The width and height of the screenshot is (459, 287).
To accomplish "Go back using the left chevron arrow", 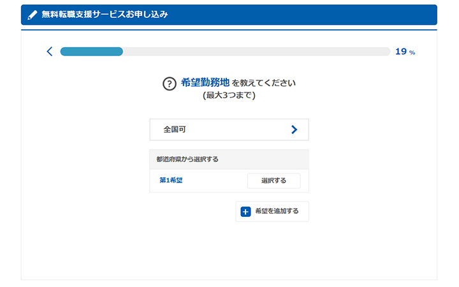I will click(x=50, y=52).
